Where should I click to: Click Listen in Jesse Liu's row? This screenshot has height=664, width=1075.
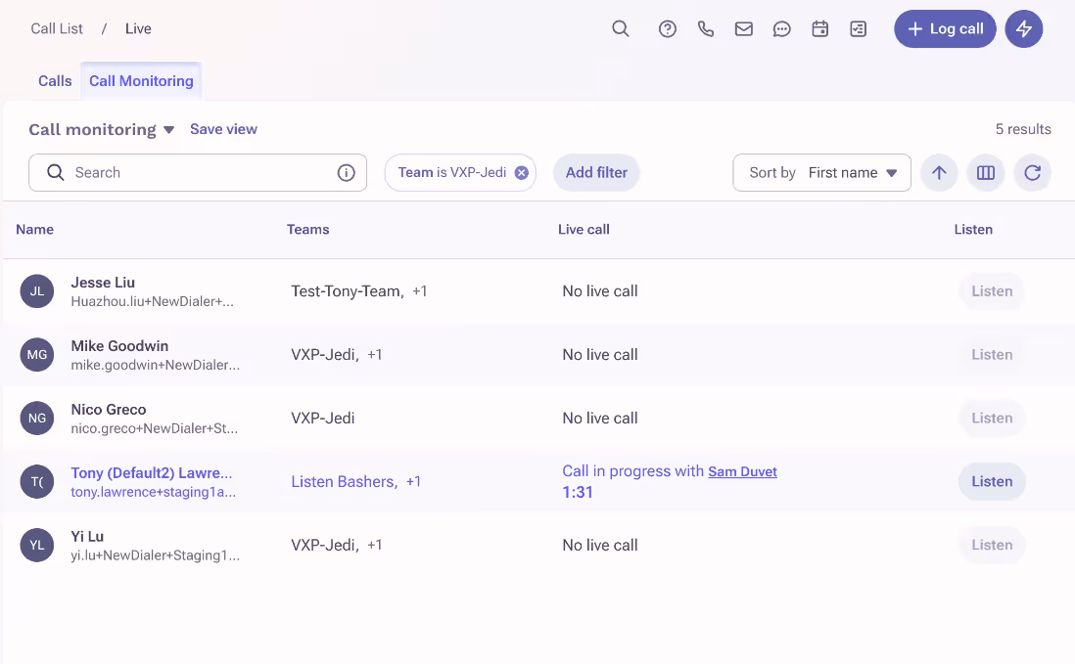tap(992, 291)
